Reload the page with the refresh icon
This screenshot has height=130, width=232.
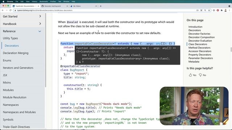[x=11, y=10]
